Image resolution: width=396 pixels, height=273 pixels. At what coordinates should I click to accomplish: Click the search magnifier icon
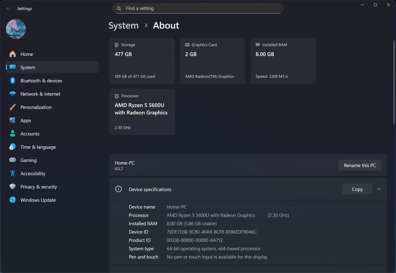click(x=119, y=8)
